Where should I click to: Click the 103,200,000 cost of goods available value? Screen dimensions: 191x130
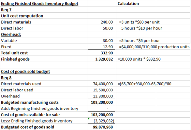pyautogui.click(x=102, y=115)
